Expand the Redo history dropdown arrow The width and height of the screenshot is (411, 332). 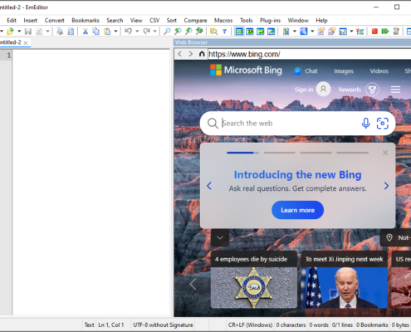(x=155, y=32)
